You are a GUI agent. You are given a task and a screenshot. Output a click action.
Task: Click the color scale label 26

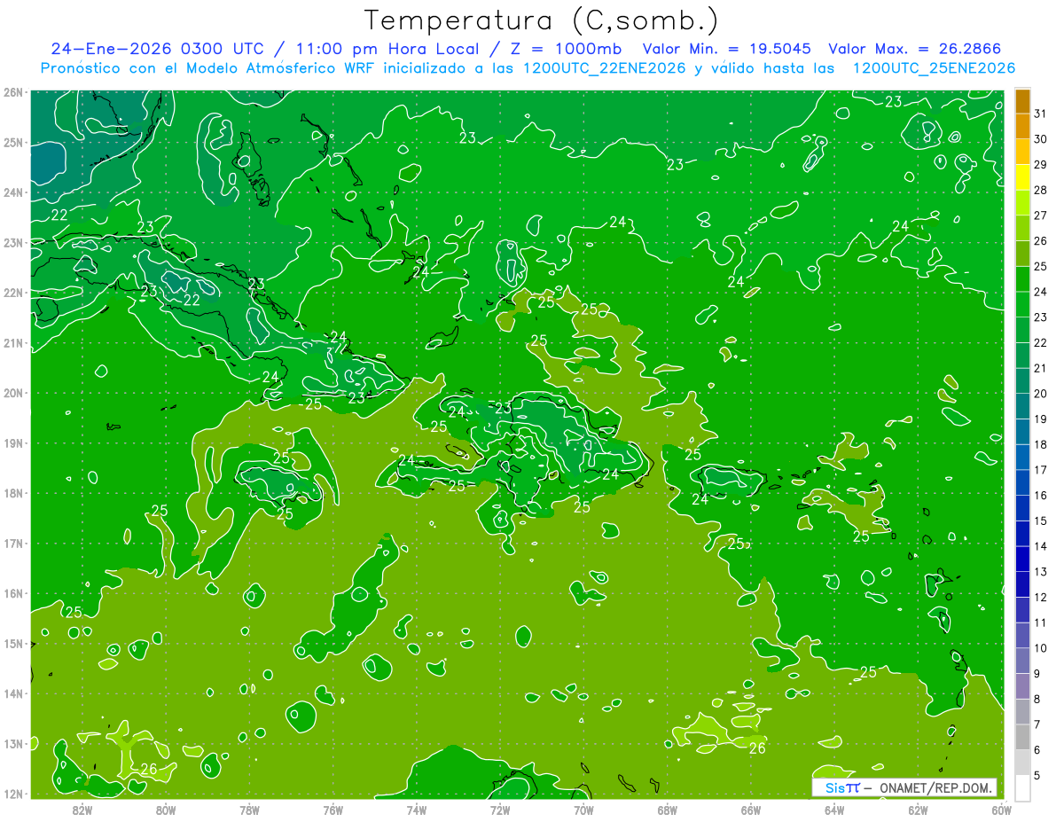pos(1041,240)
